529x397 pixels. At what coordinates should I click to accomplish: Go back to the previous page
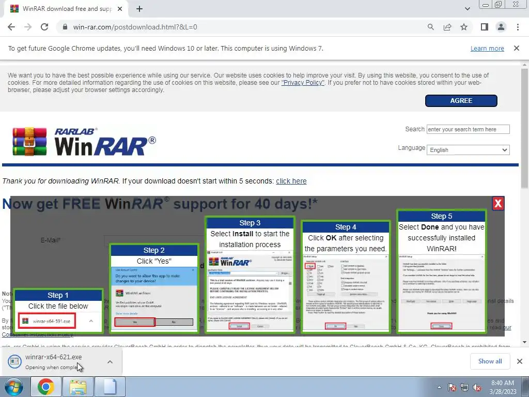[x=11, y=27]
